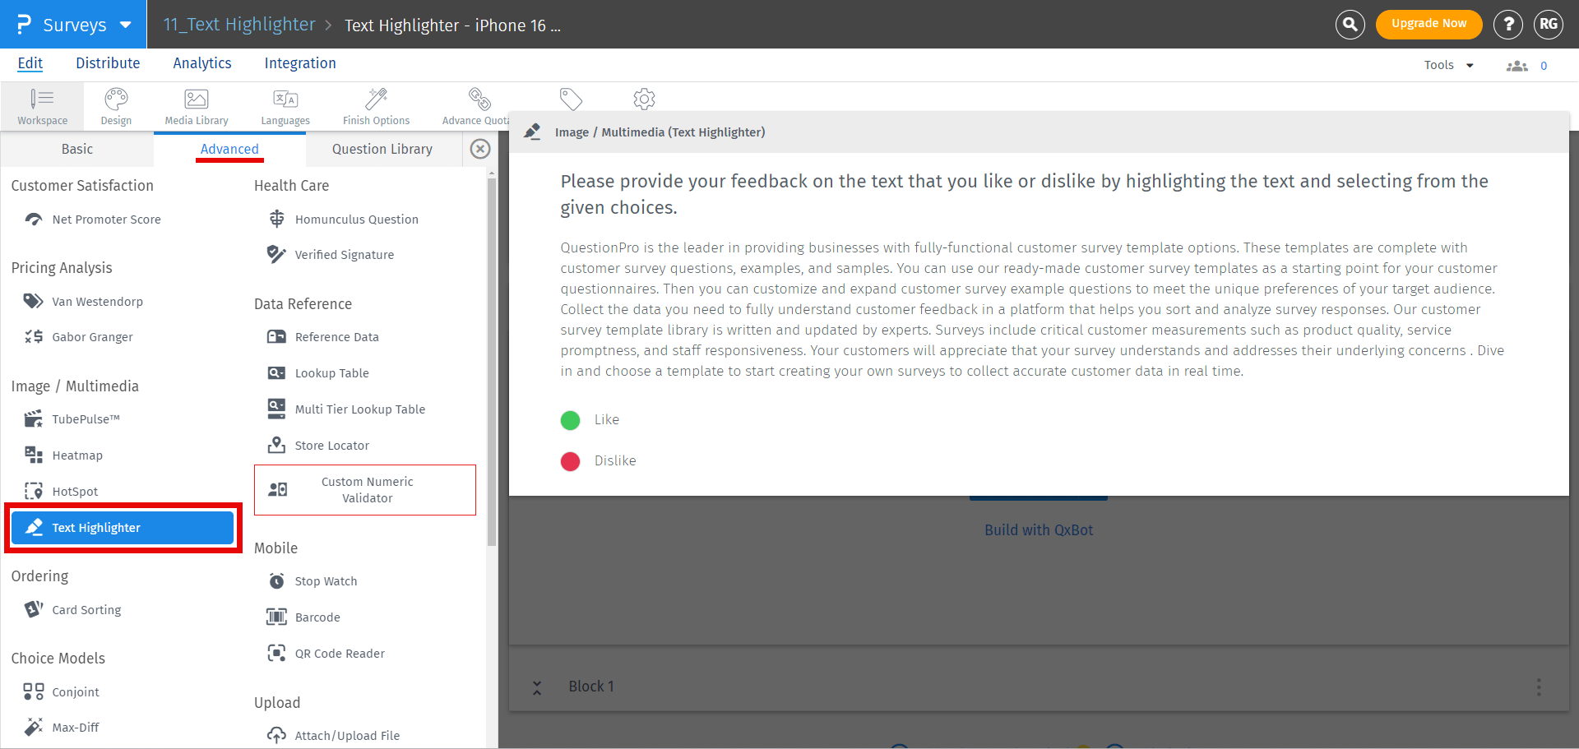Select the Text Highlighter question type
Image resolution: width=1579 pixels, height=749 pixels.
(x=123, y=528)
